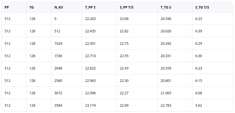235x113 pixels.
Task: Click the T_TG value 20.020
Action: coord(166,31)
